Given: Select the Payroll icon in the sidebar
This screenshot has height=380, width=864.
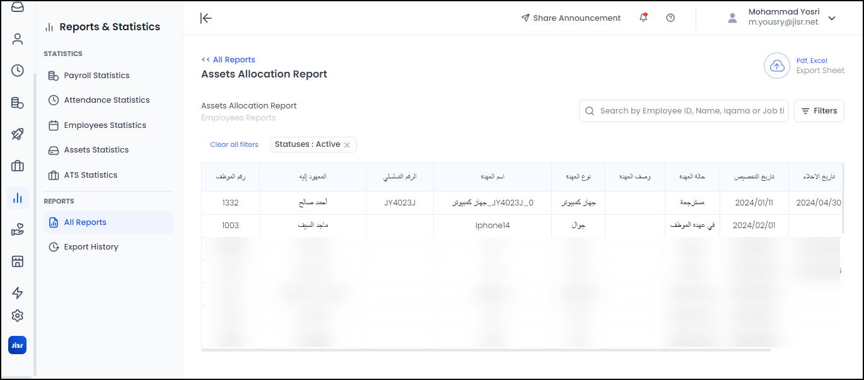Looking at the screenshot, I should (x=17, y=102).
